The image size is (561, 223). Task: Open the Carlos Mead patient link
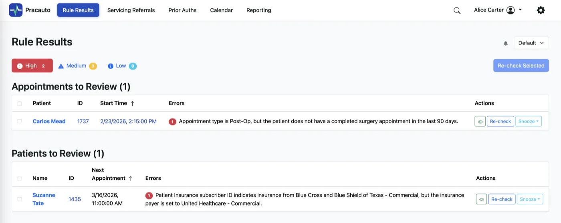[x=49, y=121]
